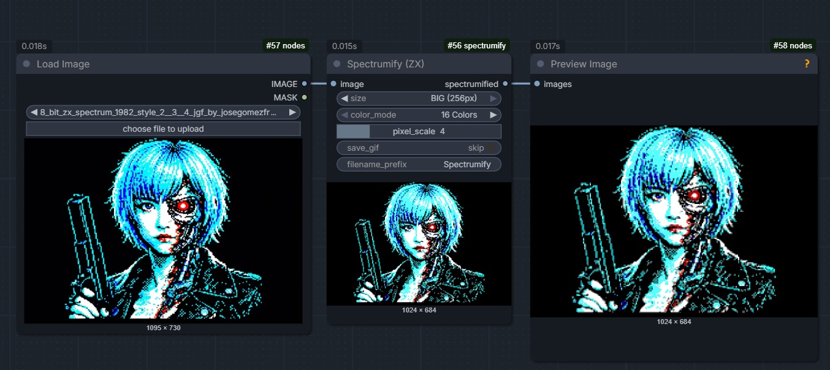Click the spectrumified output socket
The image size is (830, 370).
pos(505,84)
